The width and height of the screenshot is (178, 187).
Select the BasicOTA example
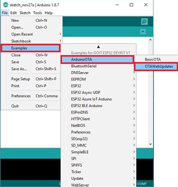(156, 59)
